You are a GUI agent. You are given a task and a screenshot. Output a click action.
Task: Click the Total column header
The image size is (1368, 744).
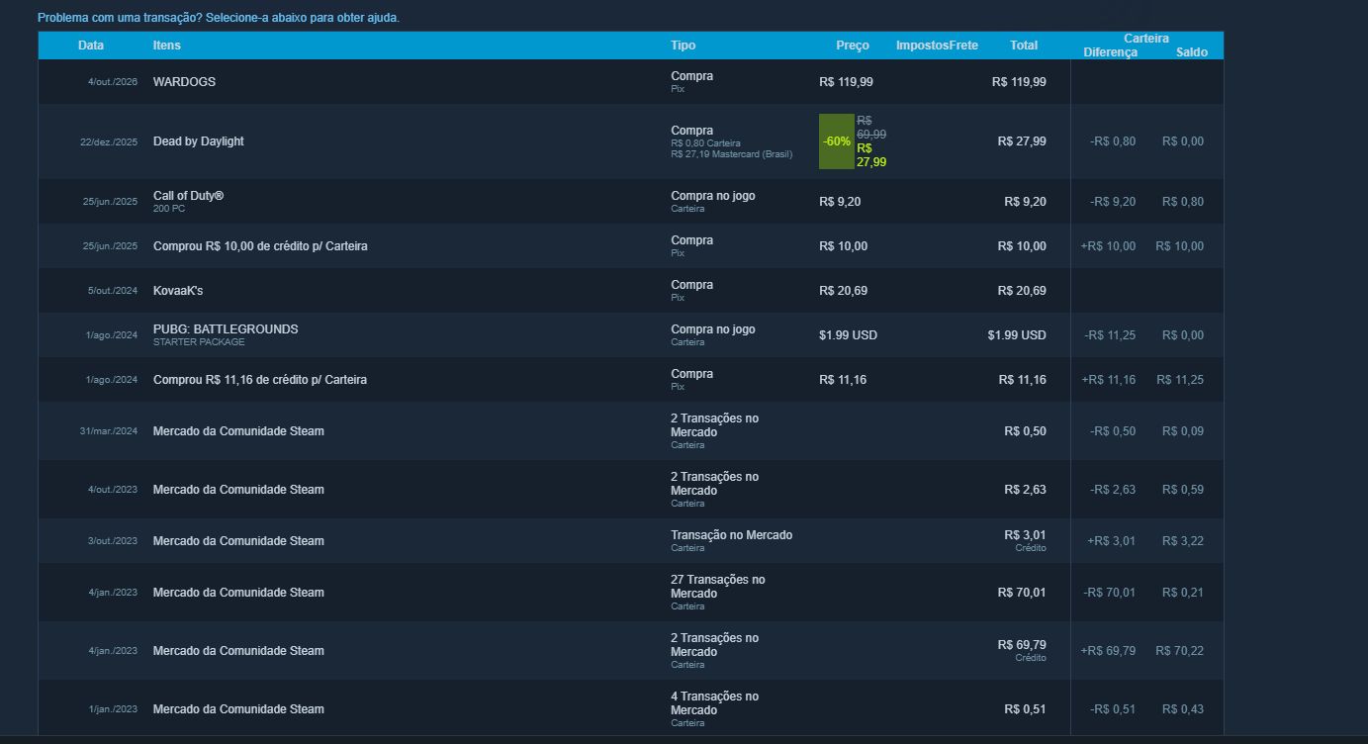pyautogui.click(x=1024, y=46)
